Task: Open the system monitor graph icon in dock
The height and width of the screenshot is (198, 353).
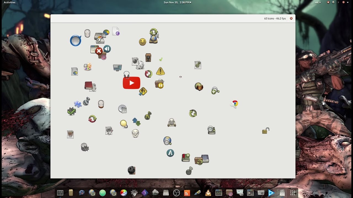Action: (x=219, y=193)
